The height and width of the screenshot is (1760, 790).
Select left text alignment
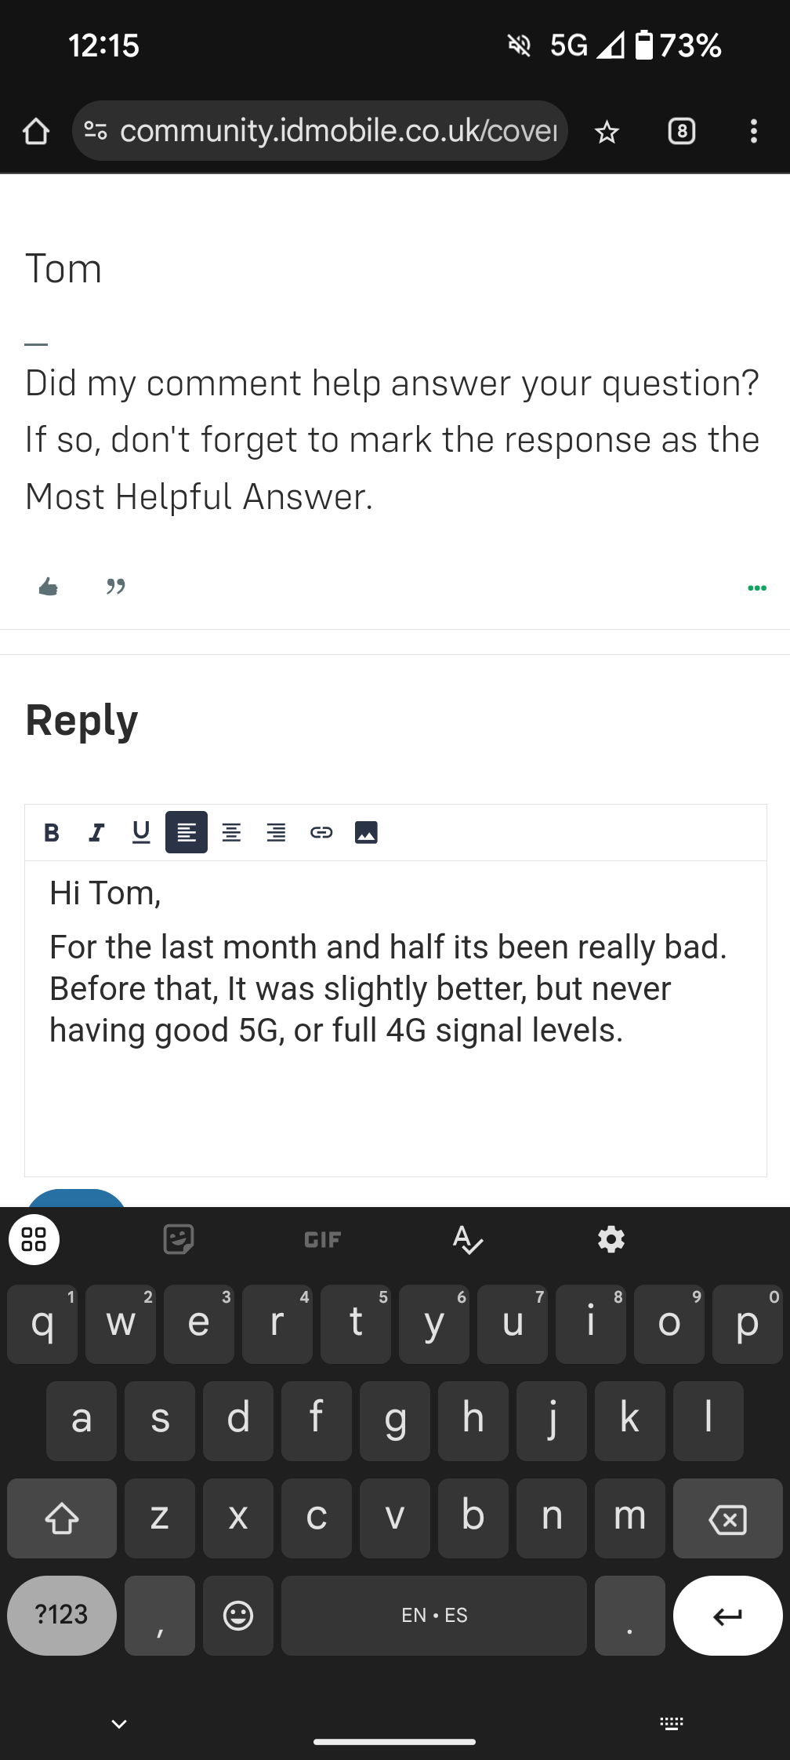(x=187, y=832)
